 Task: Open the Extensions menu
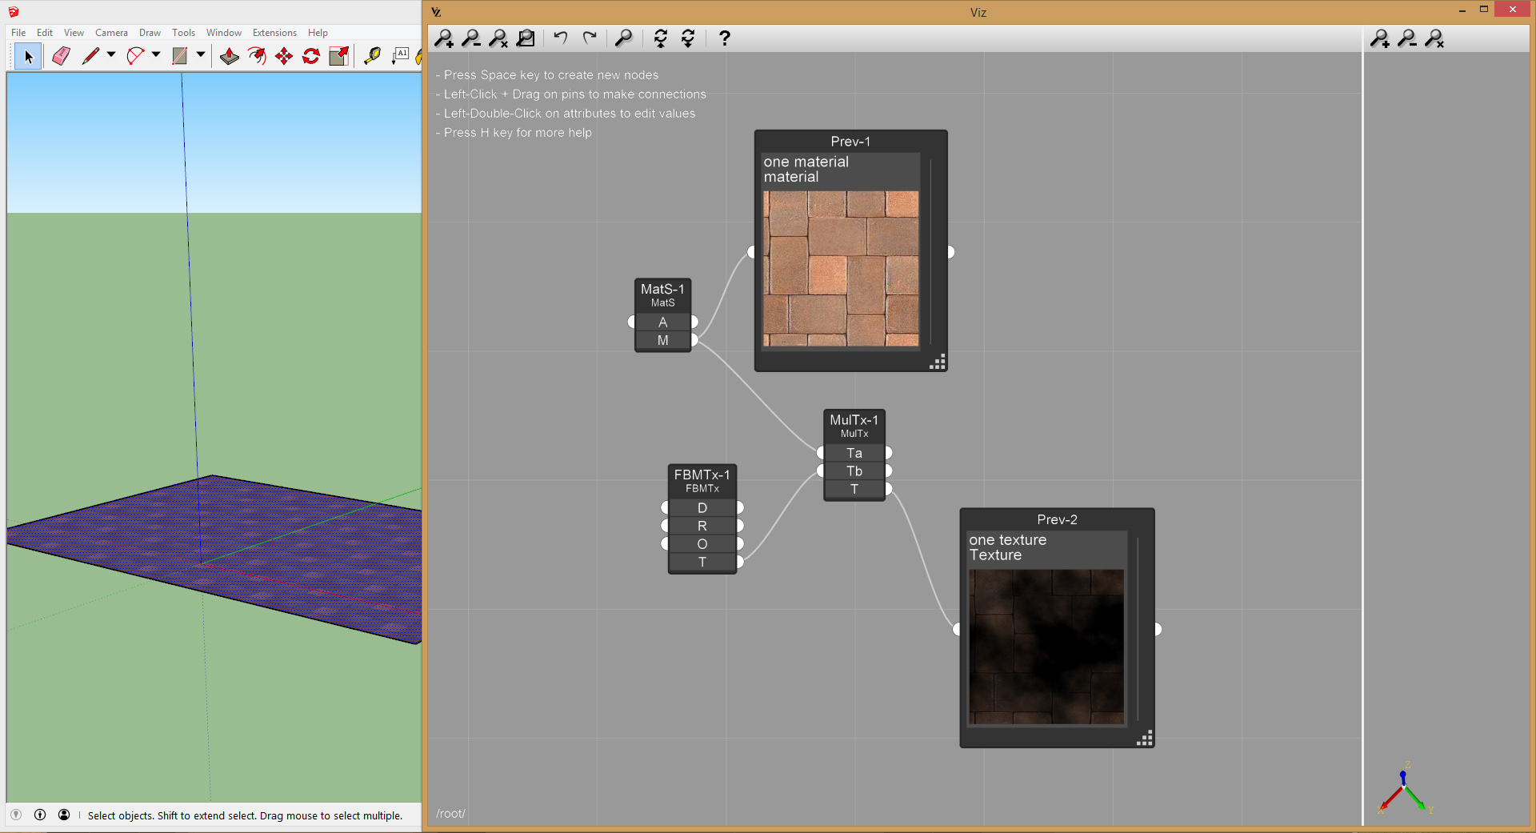[274, 33]
